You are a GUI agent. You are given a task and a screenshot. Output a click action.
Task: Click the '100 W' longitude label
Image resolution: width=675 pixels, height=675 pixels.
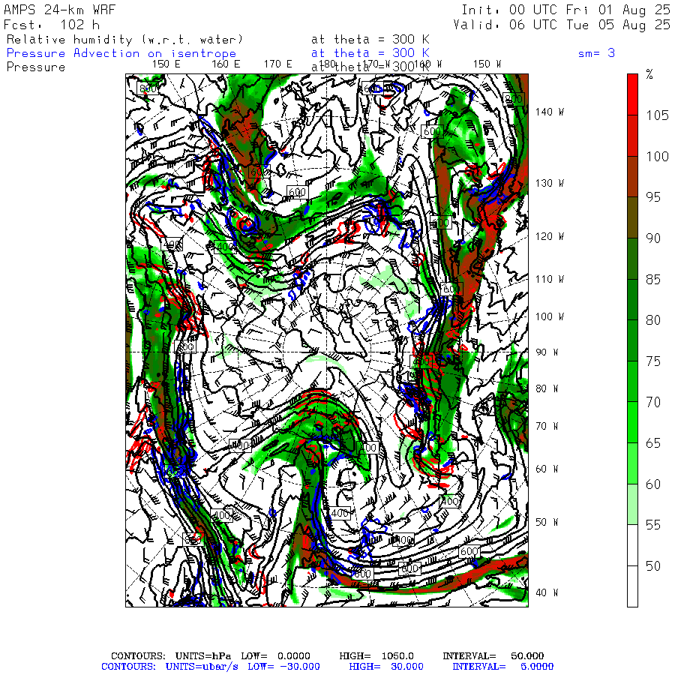tap(550, 316)
